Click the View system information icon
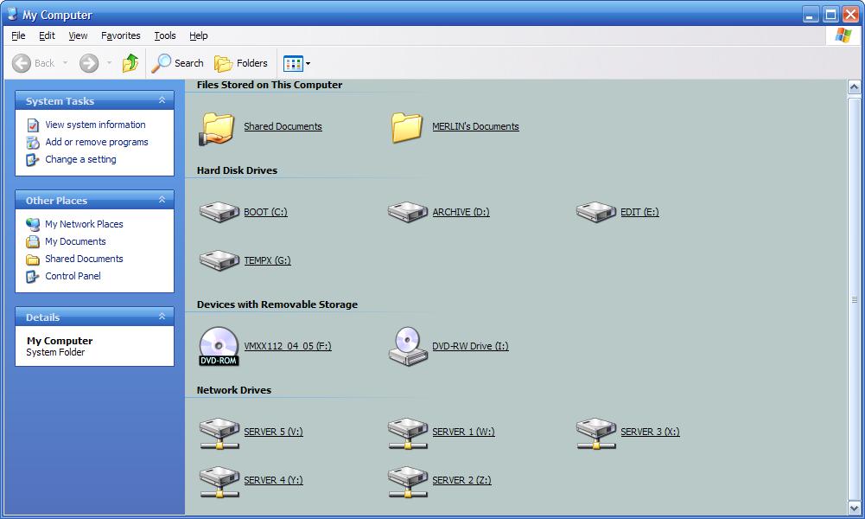This screenshot has width=865, height=519. (33, 125)
